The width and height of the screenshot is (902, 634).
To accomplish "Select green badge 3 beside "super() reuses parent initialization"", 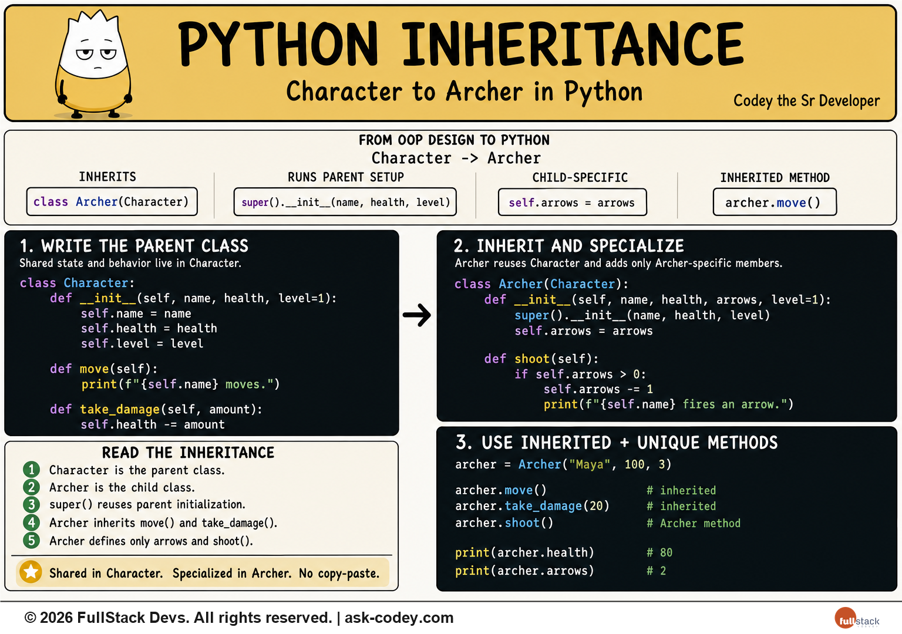I will [x=31, y=504].
